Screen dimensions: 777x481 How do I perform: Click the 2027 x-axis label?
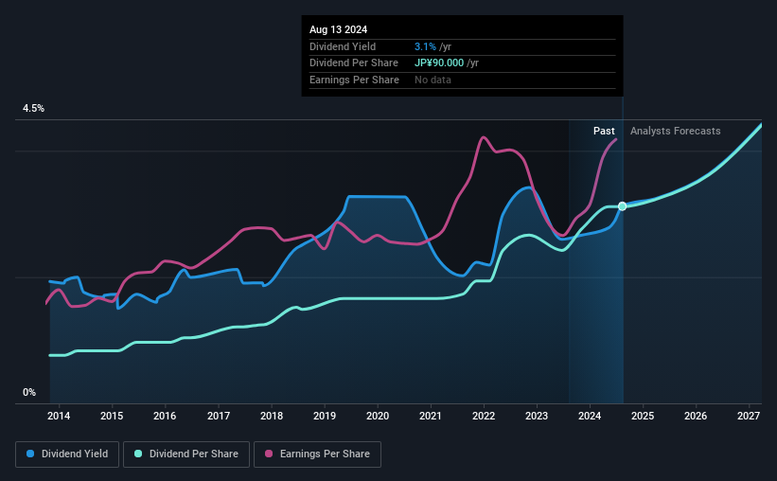point(749,416)
